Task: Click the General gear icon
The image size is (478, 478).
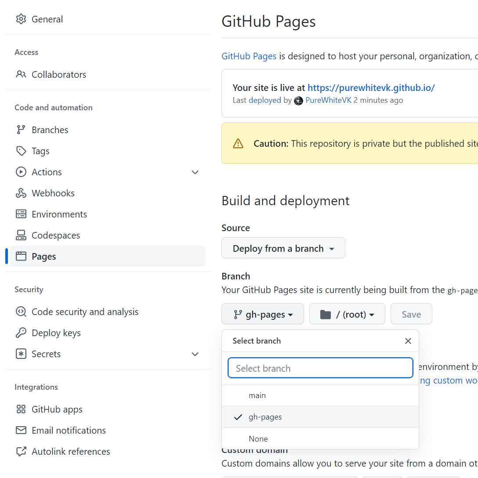Action: click(x=21, y=19)
